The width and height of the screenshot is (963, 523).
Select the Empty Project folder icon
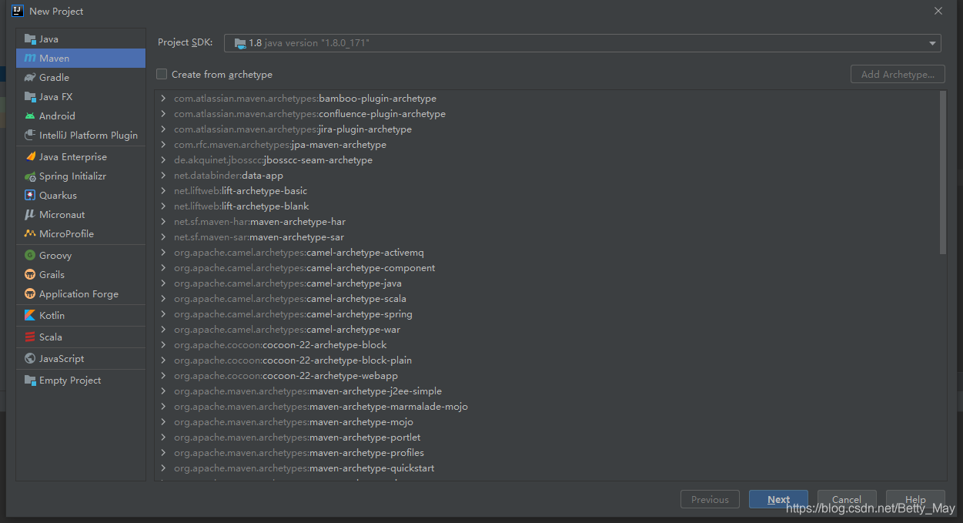tap(30, 381)
